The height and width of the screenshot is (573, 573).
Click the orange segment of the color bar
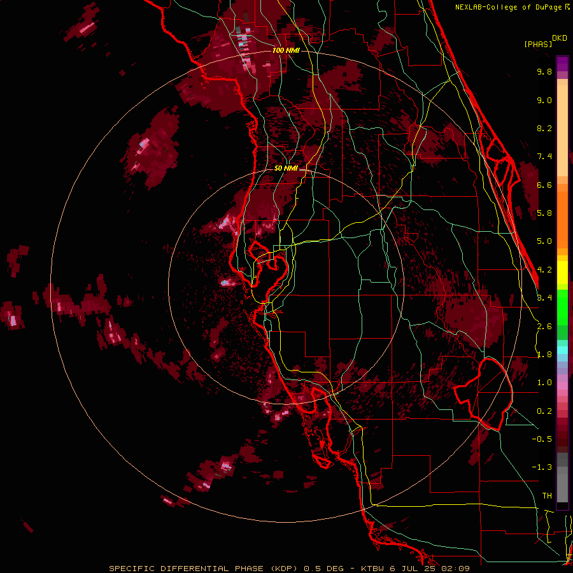[562, 219]
